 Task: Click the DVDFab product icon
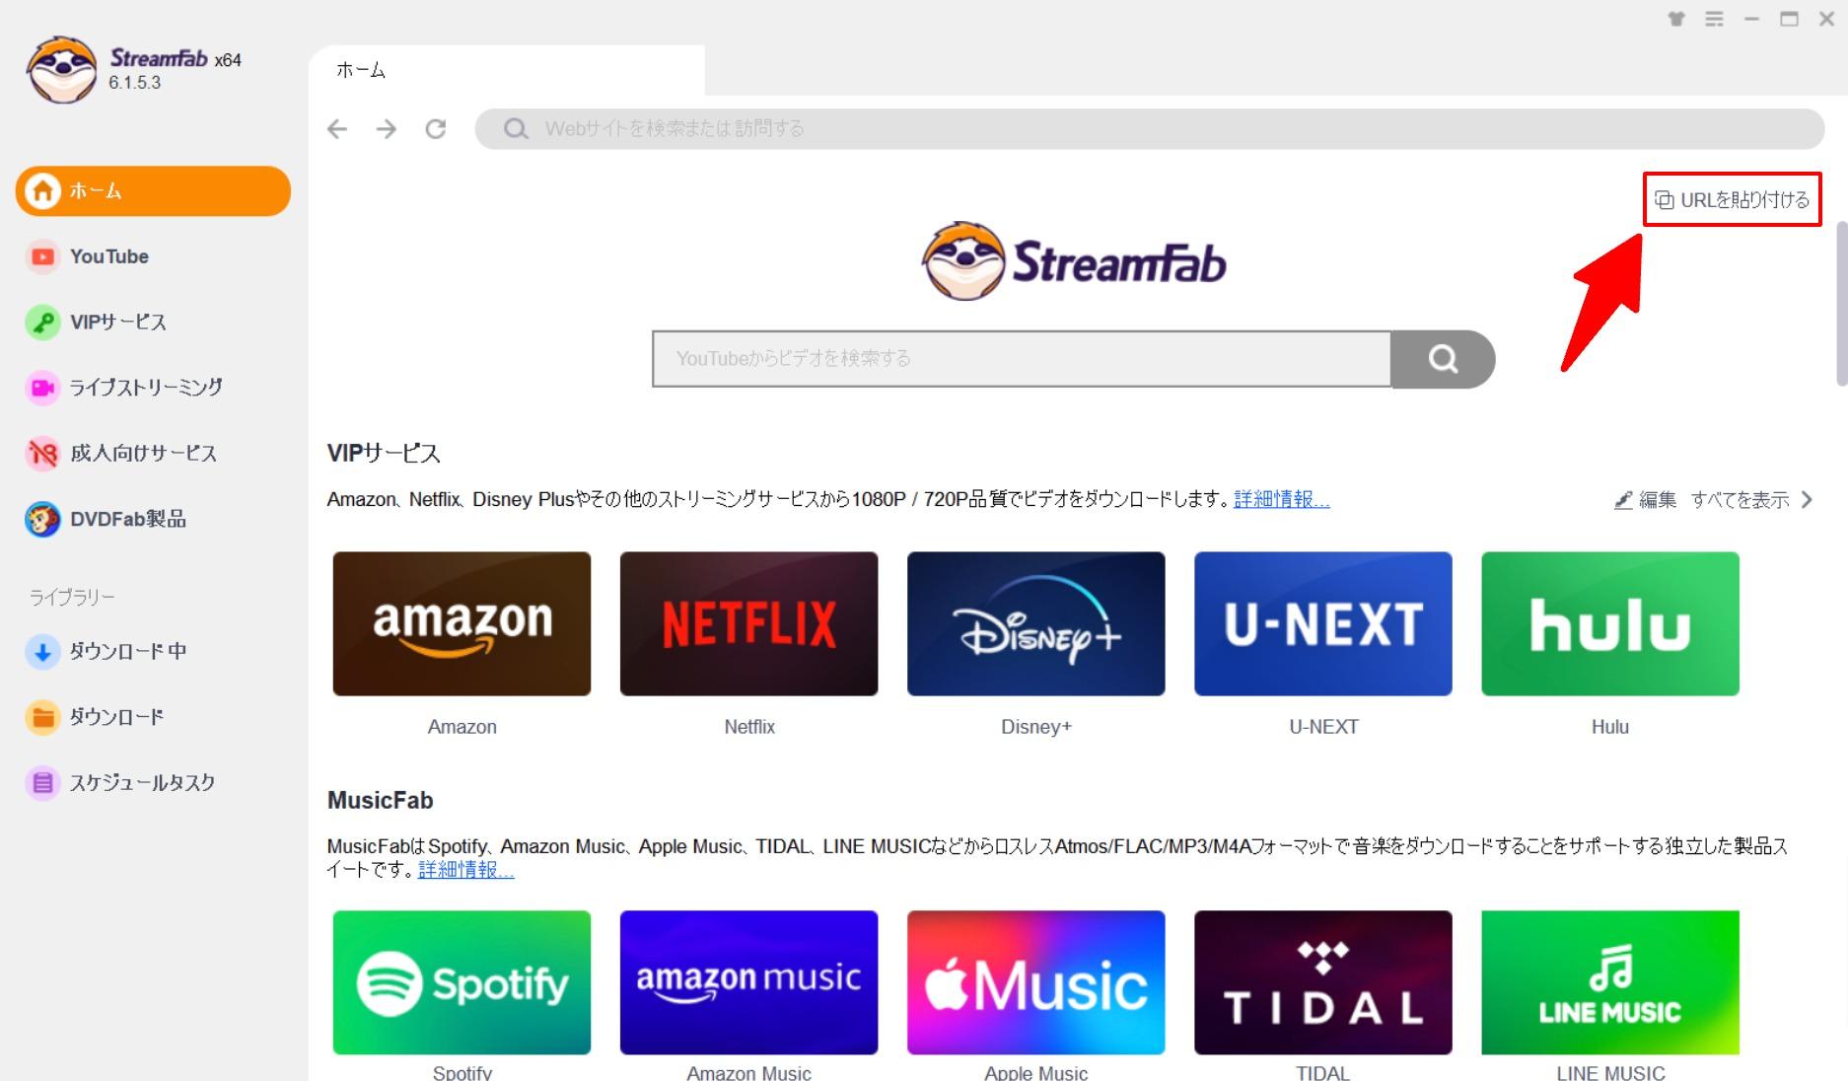(42, 519)
